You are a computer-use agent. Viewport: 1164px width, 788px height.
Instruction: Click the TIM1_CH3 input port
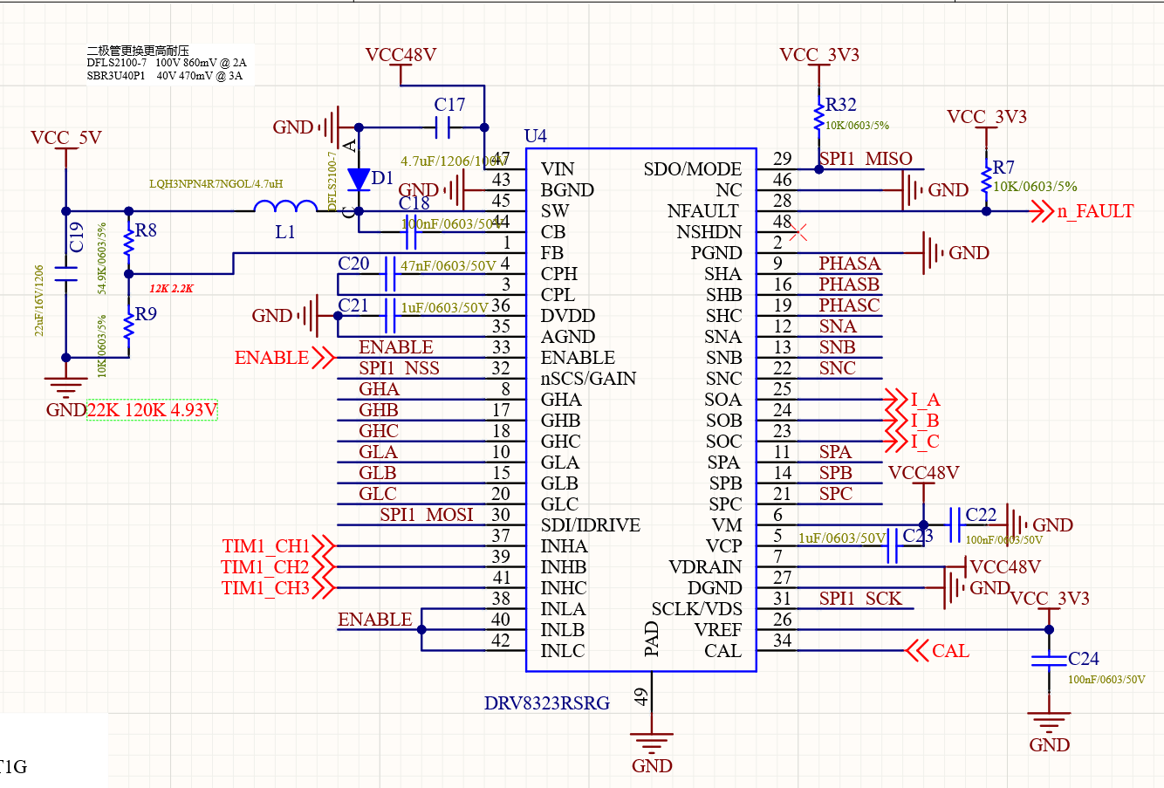tap(278, 588)
